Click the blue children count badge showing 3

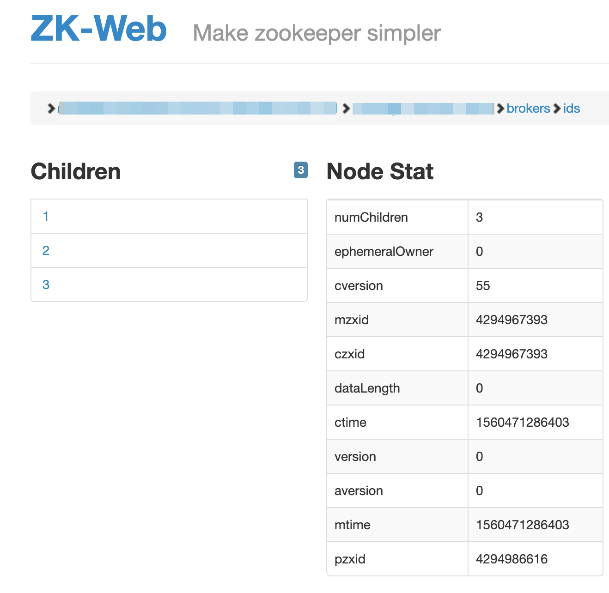tap(300, 170)
